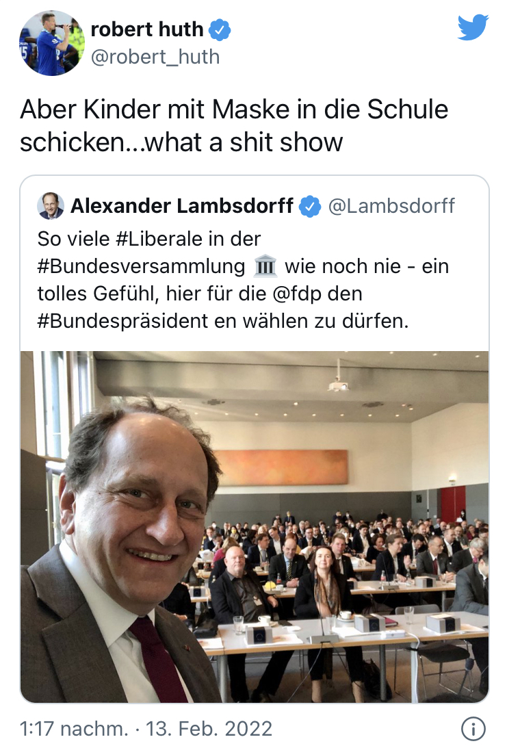Click the main tweet text
This screenshot has width=507, height=748.
click(234, 126)
